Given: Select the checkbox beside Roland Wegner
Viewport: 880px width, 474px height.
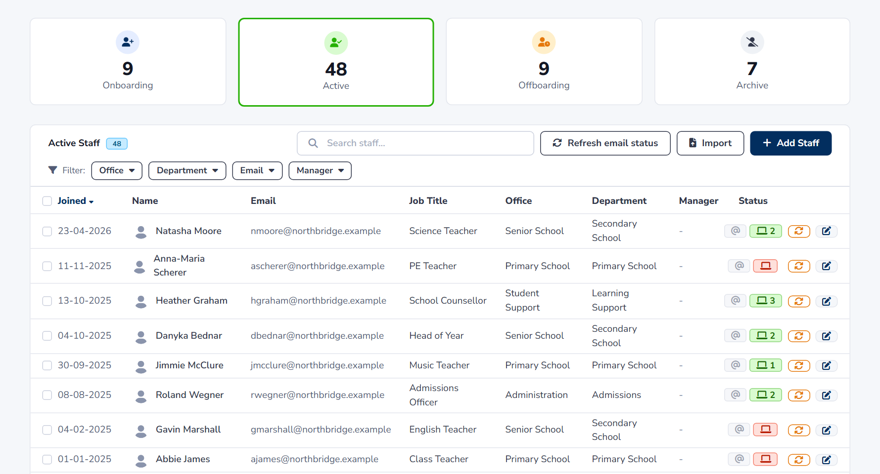Looking at the screenshot, I should pos(47,395).
